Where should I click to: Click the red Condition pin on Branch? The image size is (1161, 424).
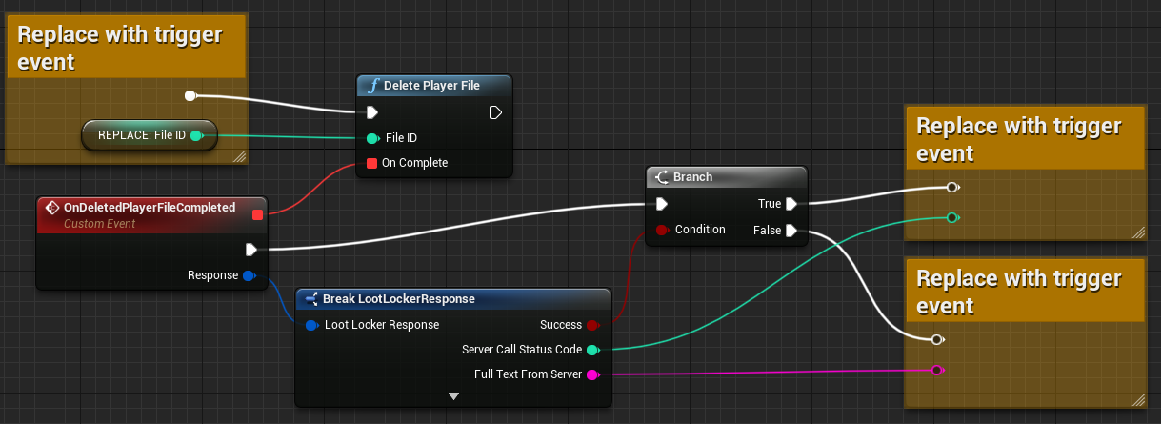coord(662,230)
